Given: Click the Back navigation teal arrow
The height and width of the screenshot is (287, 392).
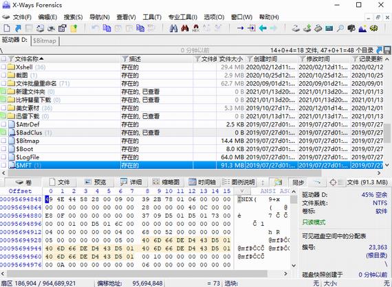Looking at the screenshot, I should pos(263,28).
